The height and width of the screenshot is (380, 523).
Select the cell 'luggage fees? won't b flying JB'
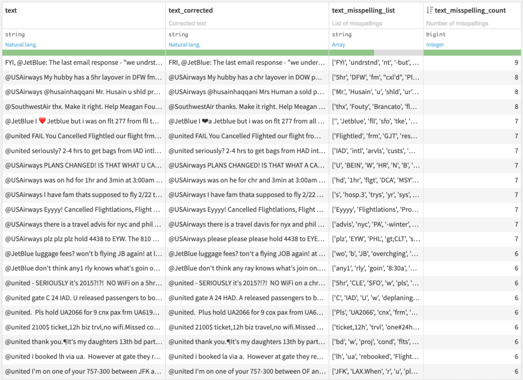(84, 253)
